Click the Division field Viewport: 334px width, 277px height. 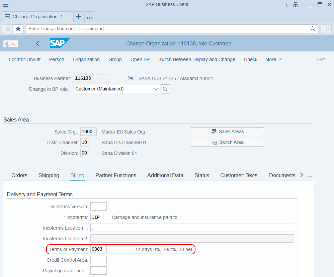coord(85,153)
